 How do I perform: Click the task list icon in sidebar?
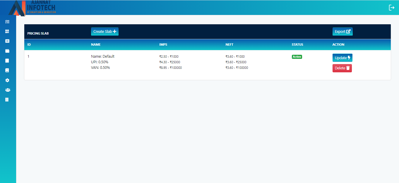coord(7,22)
